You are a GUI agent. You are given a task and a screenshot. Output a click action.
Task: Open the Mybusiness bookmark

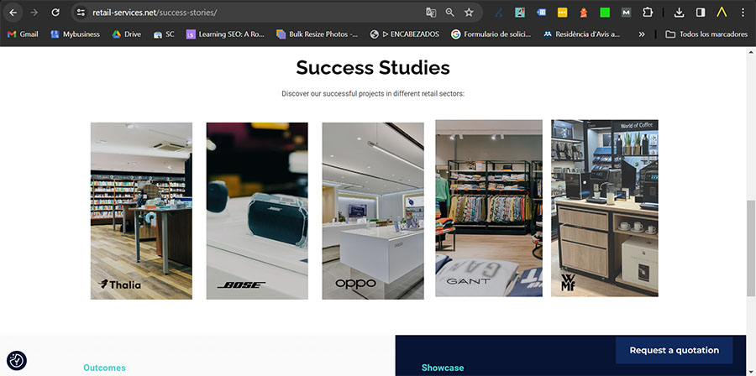click(76, 34)
